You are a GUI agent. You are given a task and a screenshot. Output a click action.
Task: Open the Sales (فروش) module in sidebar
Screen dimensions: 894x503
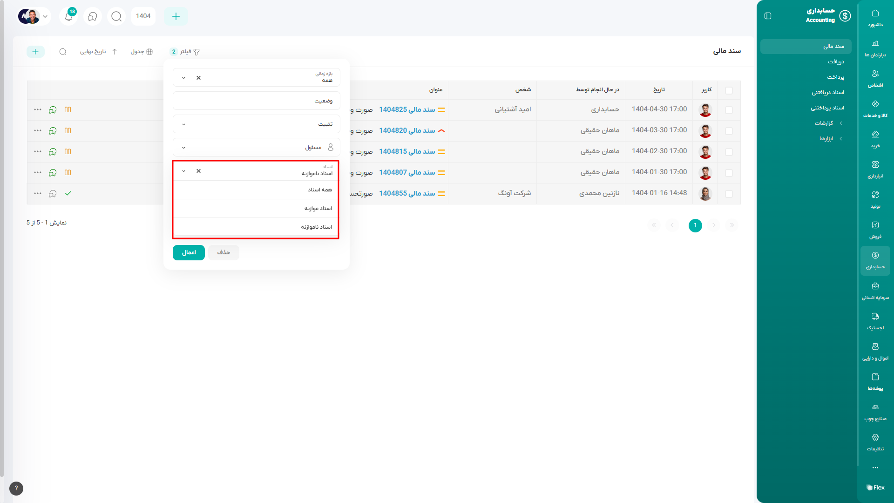coord(875,230)
